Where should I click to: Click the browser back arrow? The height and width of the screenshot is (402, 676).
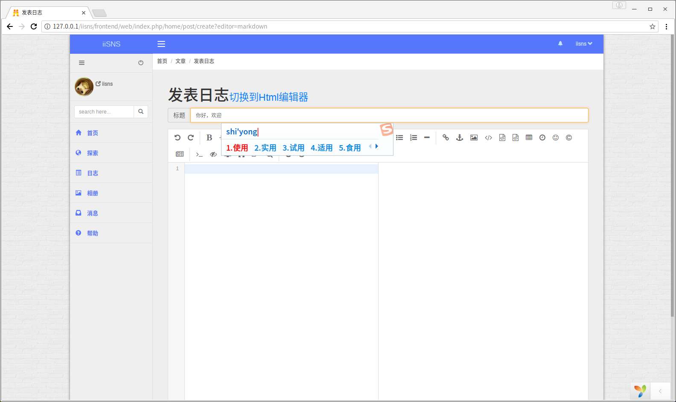pos(9,26)
